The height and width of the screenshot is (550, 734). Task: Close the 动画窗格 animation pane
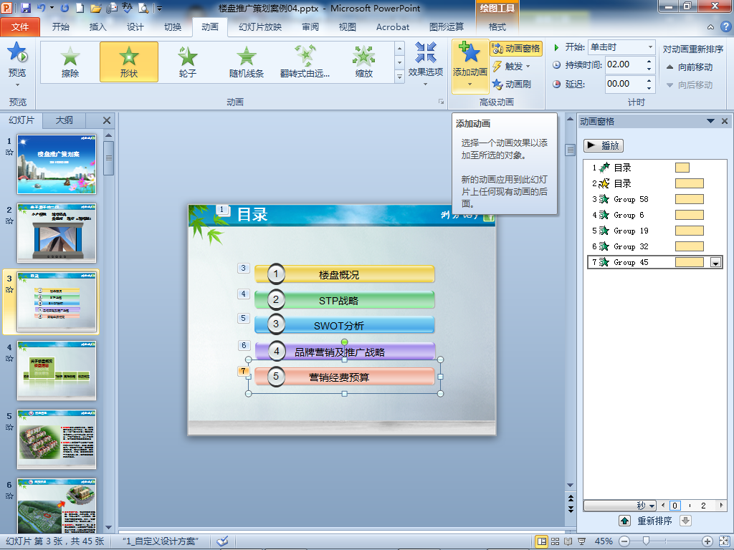coord(725,121)
